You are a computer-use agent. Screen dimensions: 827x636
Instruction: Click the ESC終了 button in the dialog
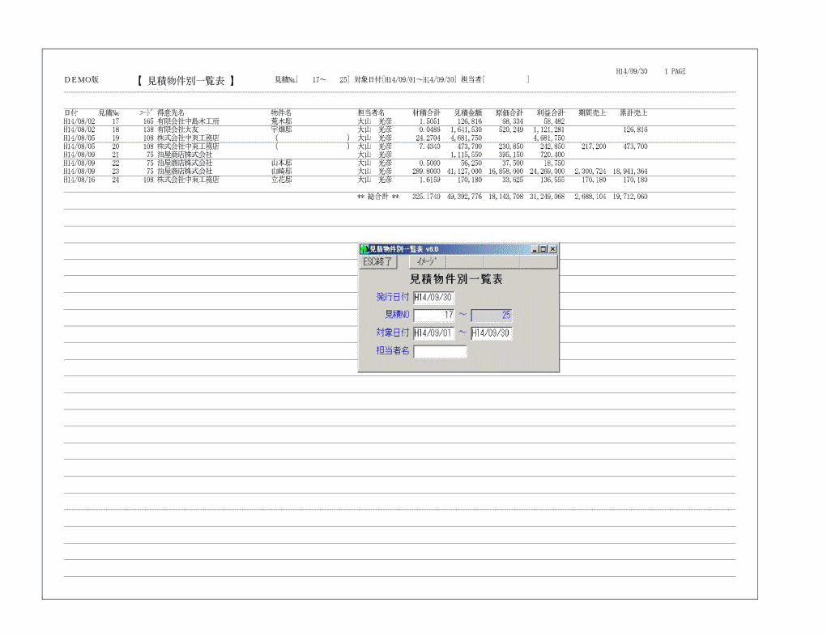pos(377,262)
